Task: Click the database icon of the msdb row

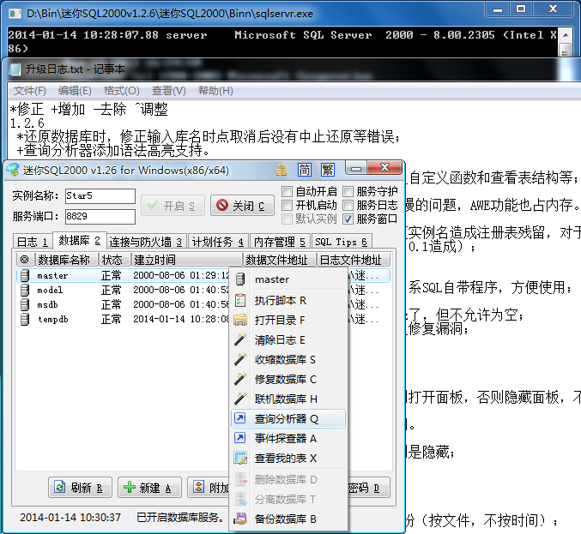Action: tap(24, 304)
